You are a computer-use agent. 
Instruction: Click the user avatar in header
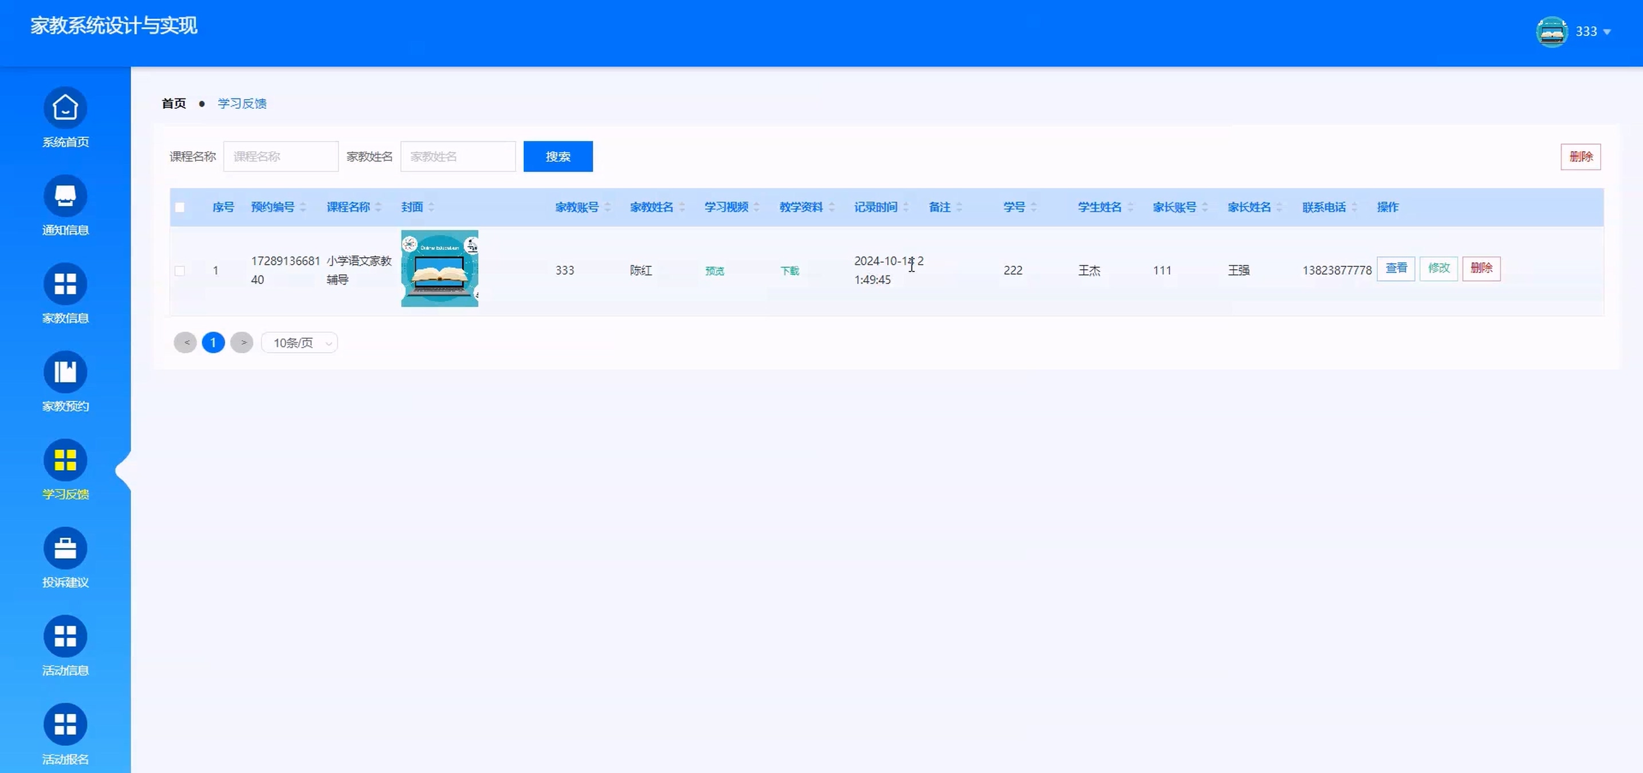point(1551,31)
